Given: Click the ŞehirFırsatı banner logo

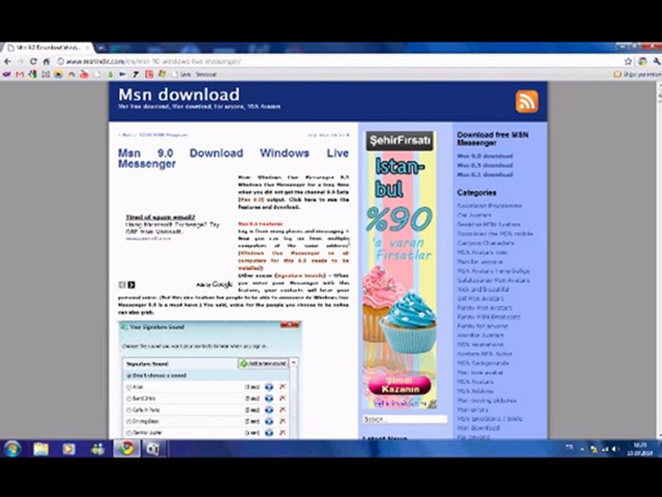Looking at the screenshot, I should click(x=399, y=141).
